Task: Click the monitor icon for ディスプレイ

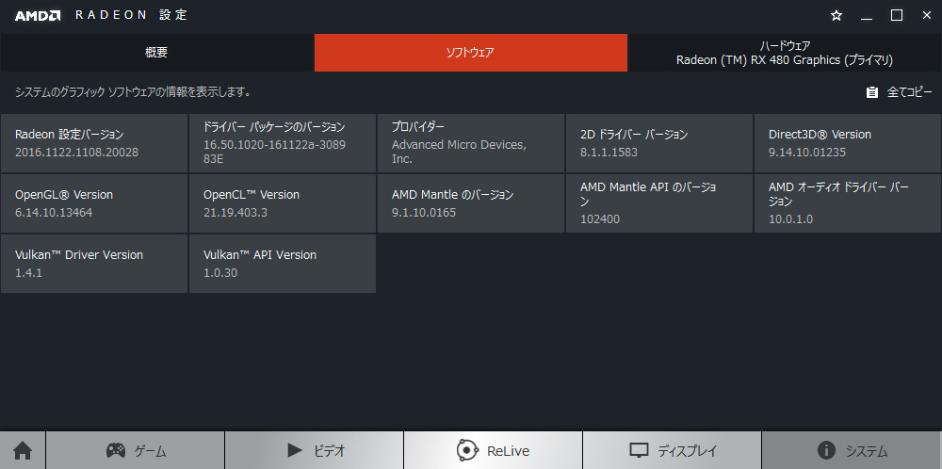Action: (640, 450)
